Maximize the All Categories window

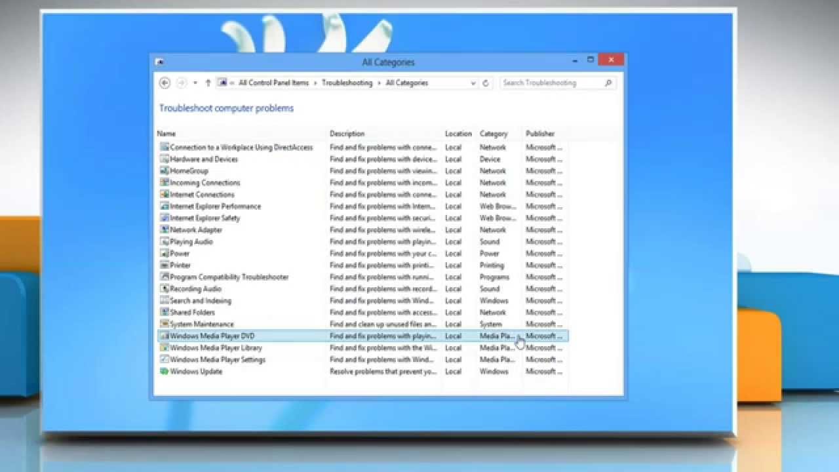tap(591, 60)
